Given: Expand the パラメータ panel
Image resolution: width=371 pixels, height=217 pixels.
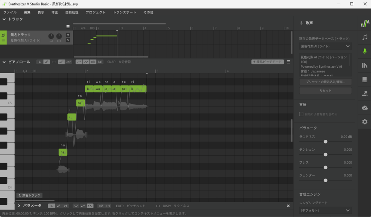Looking at the screenshot, I should pos(19,206).
